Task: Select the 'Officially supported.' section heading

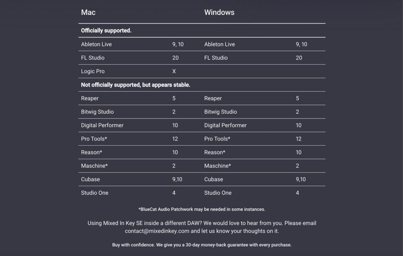Action: pyautogui.click(x=106, y=31)
